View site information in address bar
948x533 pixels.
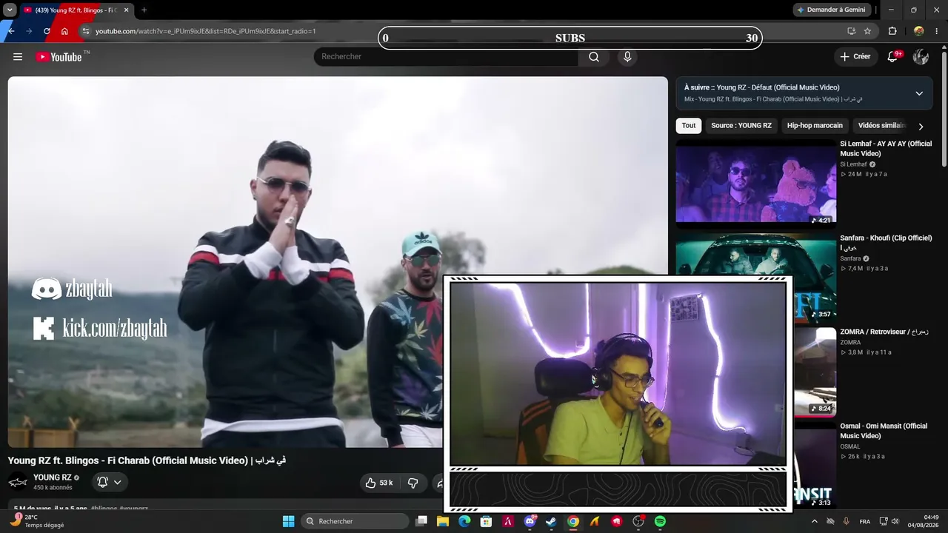coord(86,31)
